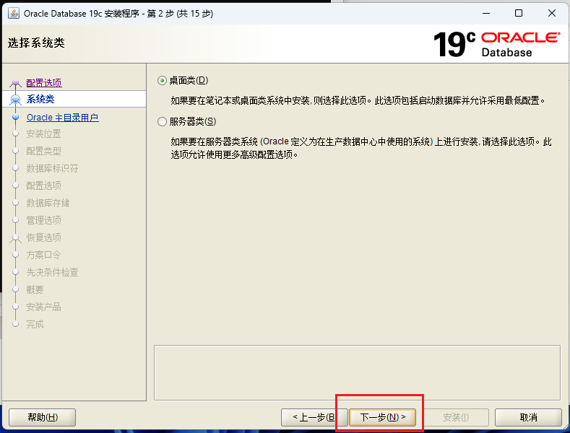Viewport: 570px width, 433px height.
Task: Minimize the installer window
Action: 486,13
